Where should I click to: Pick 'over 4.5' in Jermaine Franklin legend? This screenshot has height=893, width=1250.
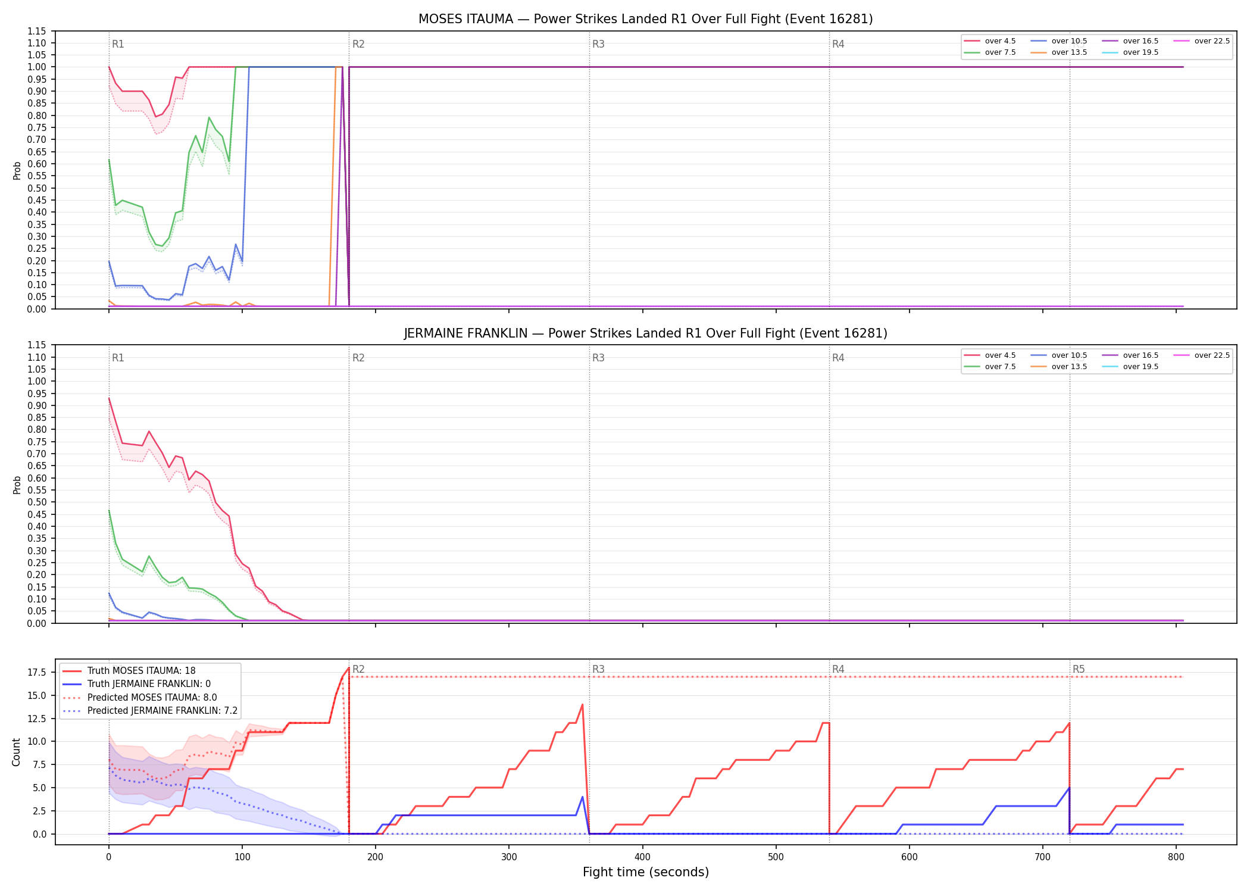coord(989,355)
